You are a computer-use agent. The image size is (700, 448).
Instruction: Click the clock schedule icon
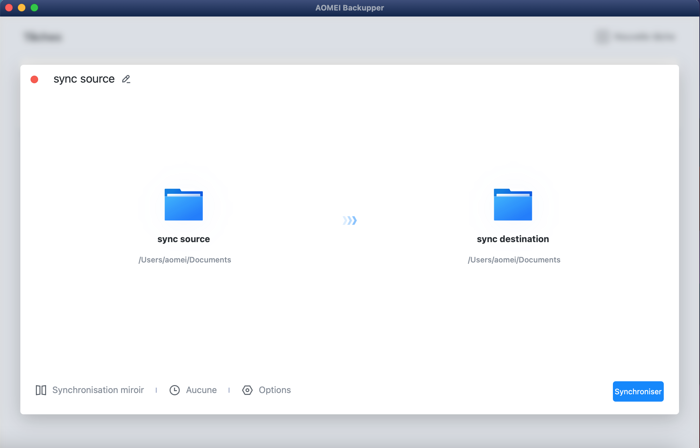[x=175, y=390]
